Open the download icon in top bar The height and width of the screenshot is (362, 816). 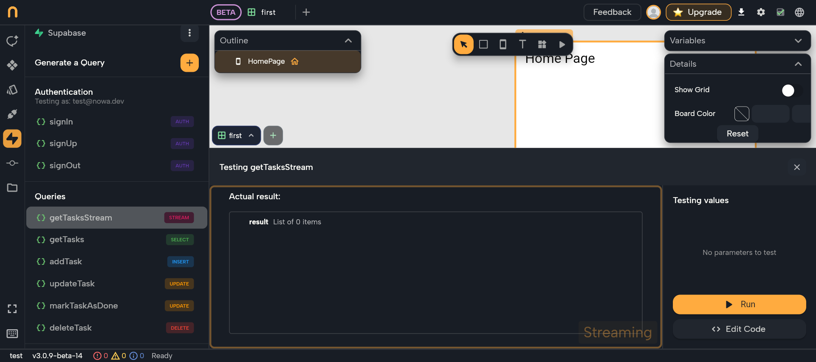[x=741, y=12]
